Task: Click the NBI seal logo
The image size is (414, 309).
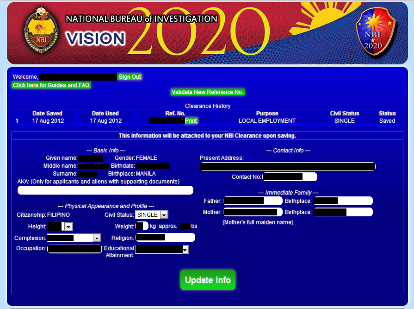Action: point(42,30)
